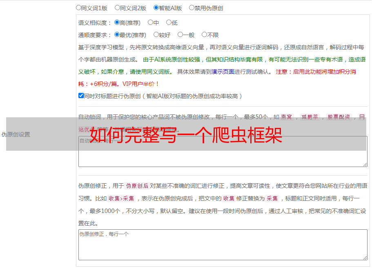Focus the 伪原创修正 textarea
Screen dimensions: 372x268
(223, 245)
